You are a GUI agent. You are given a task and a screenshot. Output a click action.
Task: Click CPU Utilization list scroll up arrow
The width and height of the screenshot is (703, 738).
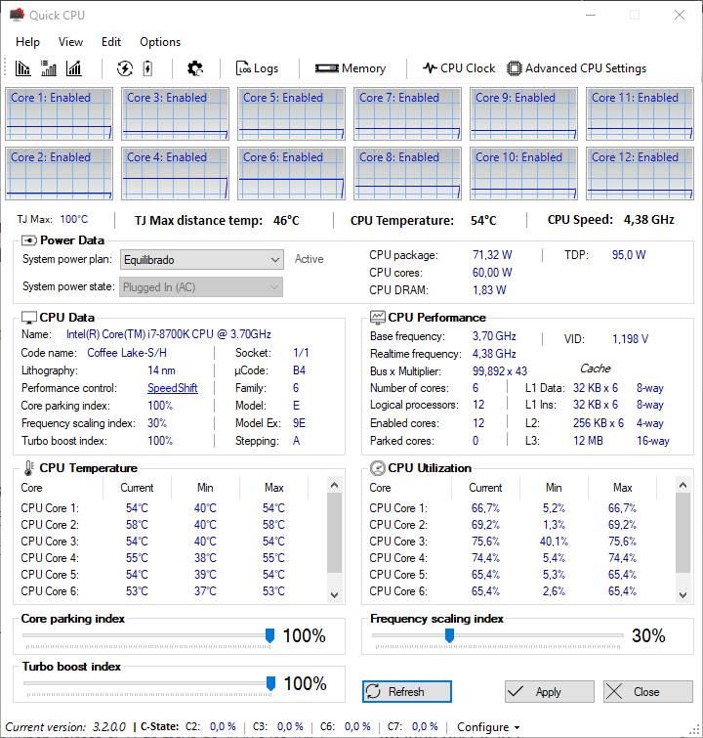(683, 485)
